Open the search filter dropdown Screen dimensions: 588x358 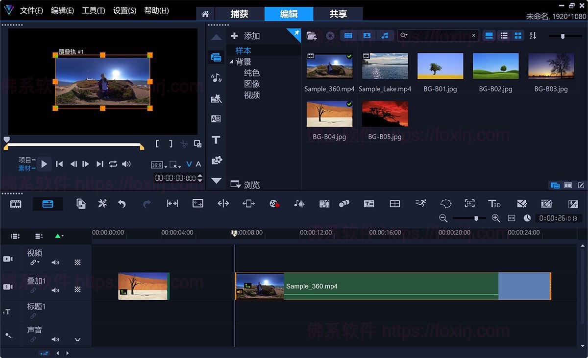tap(404, 36)
